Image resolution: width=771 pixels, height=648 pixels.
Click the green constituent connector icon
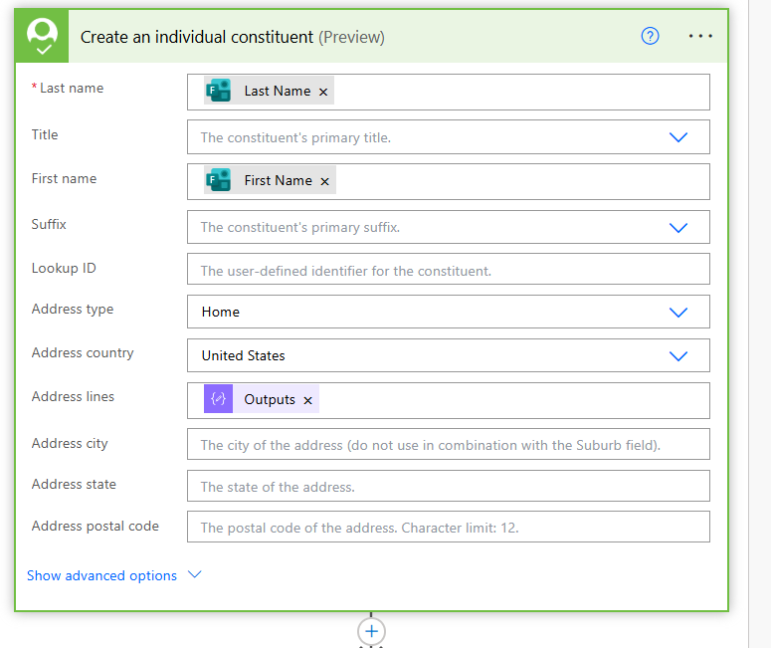click(x=42, y=37)
